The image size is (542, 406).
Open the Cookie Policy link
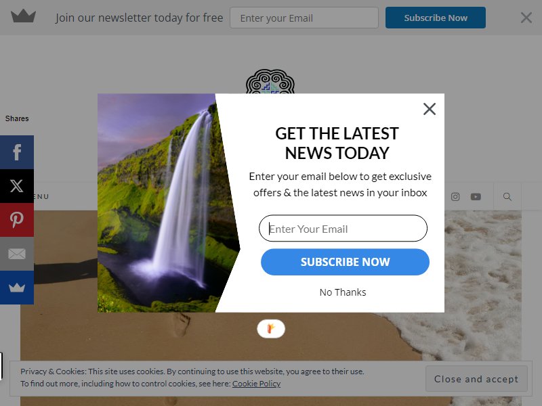(x=256, y=384)
